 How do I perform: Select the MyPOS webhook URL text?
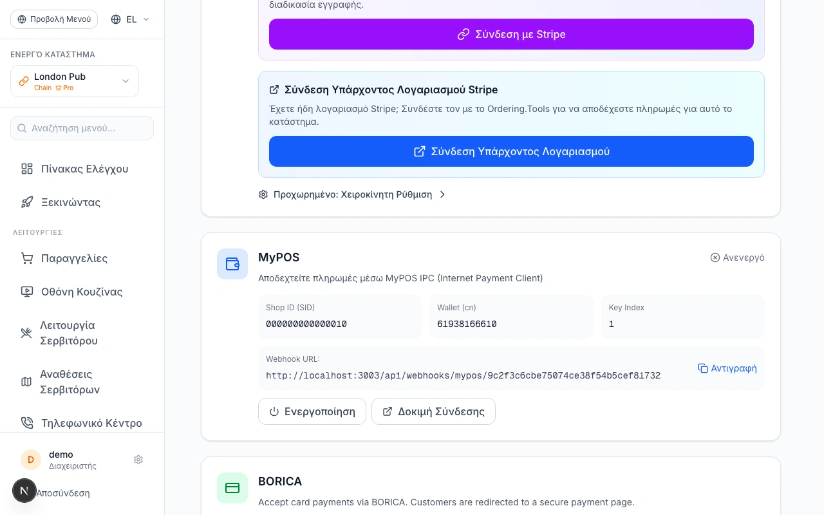463,376
